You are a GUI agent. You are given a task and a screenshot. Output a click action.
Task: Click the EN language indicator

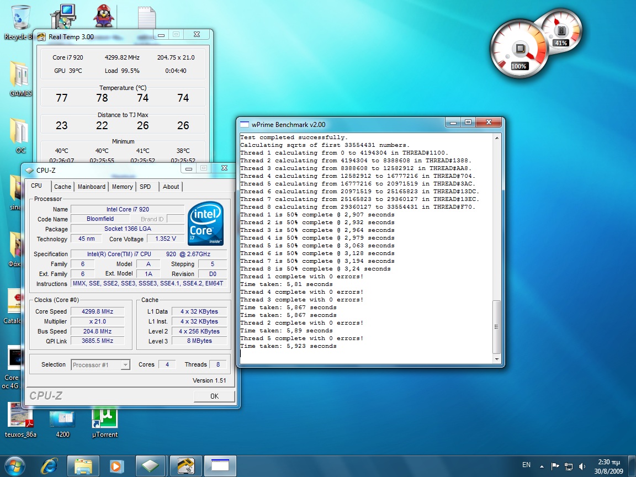pos(527,465)
